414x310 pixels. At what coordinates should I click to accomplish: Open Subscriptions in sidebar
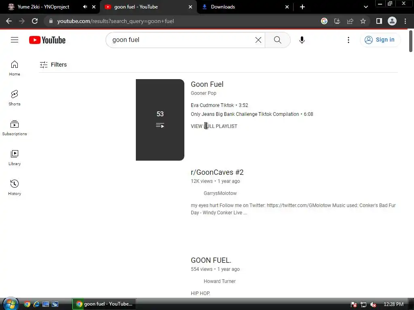coord(15,128)
